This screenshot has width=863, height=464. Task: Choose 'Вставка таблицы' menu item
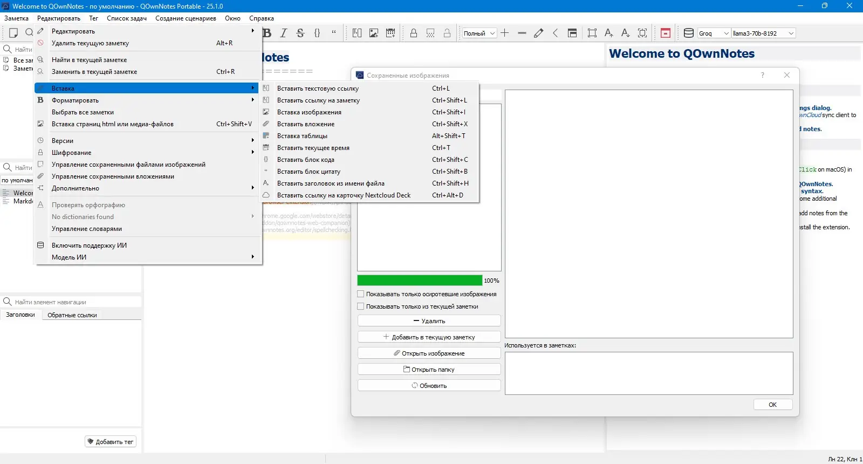coord(369,136)
